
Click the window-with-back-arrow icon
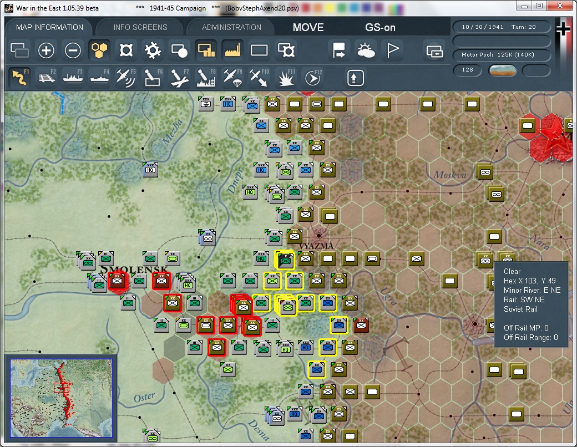coord(434,51)
